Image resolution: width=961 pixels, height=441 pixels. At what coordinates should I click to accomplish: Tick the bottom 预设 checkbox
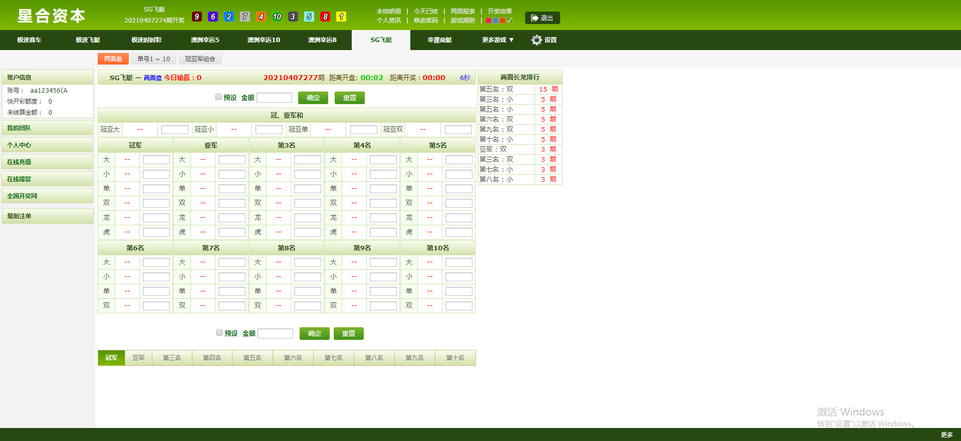point(219,332)
